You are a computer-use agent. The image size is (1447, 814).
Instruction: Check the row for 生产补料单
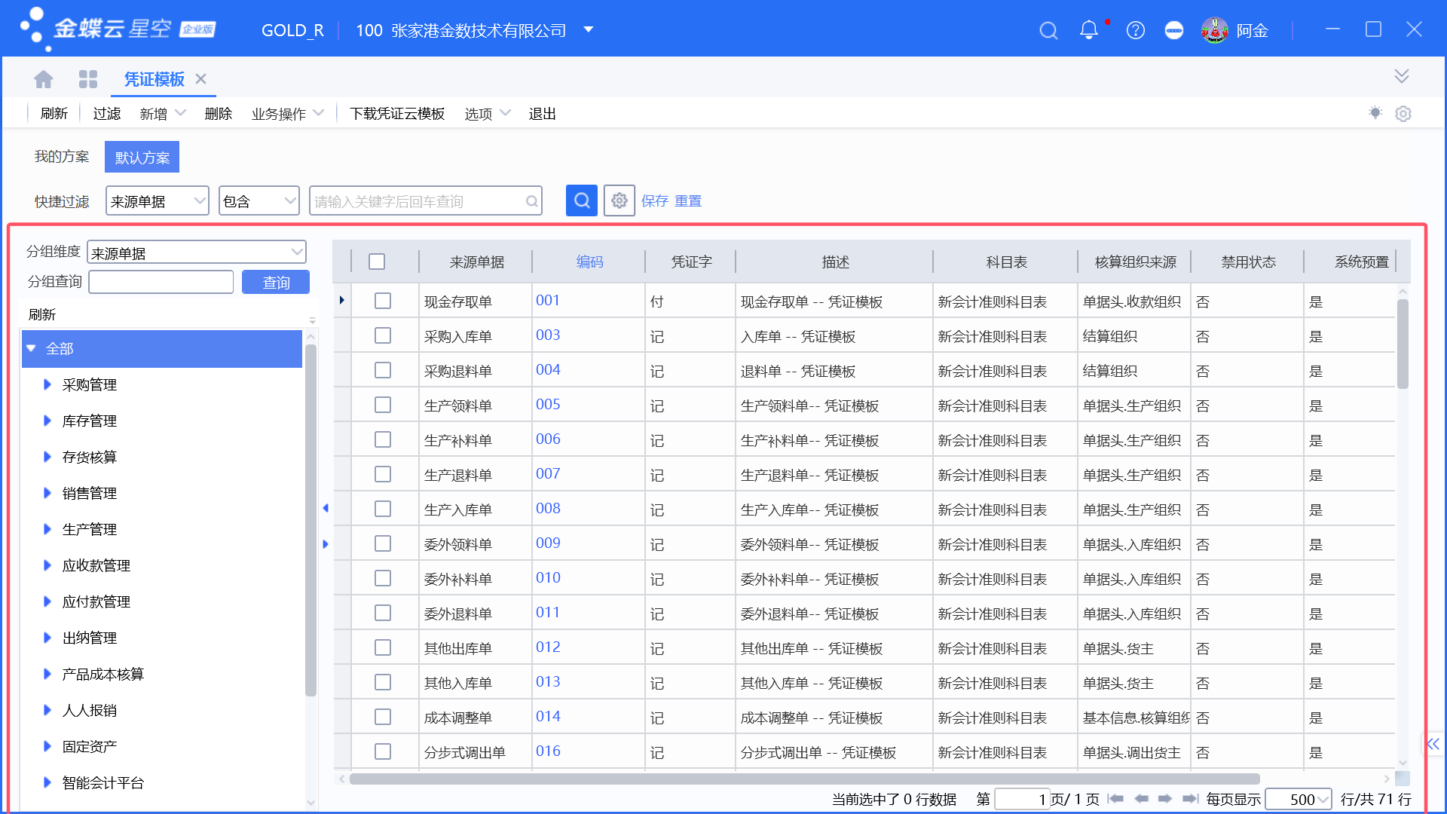[383, 439]
